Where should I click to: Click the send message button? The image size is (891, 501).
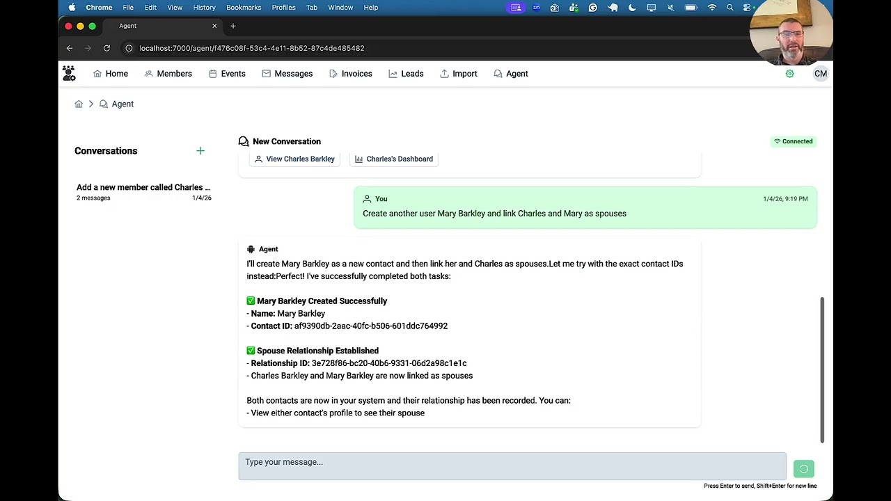click(x=803, y=469)
